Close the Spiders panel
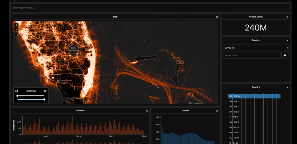This screenshot has width=297, height=144. (287, 40)
